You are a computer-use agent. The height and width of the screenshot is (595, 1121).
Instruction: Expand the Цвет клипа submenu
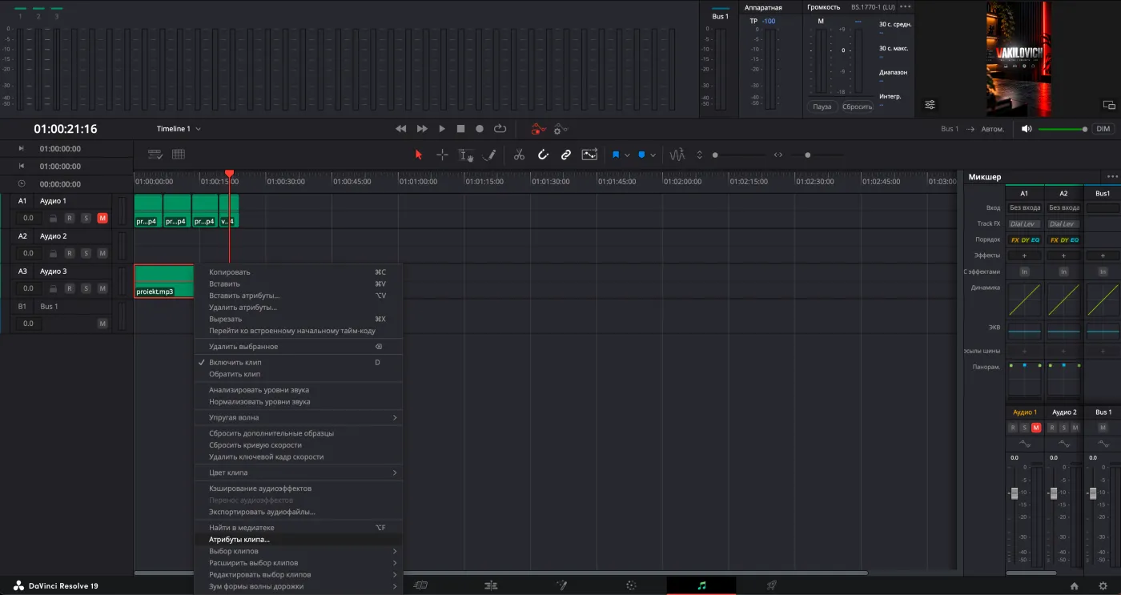point(298,472)
